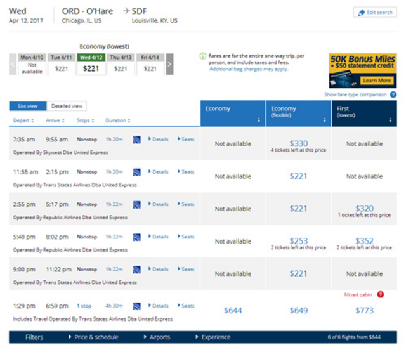Select the Tue 4/11 date tab
Image resolution: width=406 pixels, height=345 pixels.
coord(62,64)
